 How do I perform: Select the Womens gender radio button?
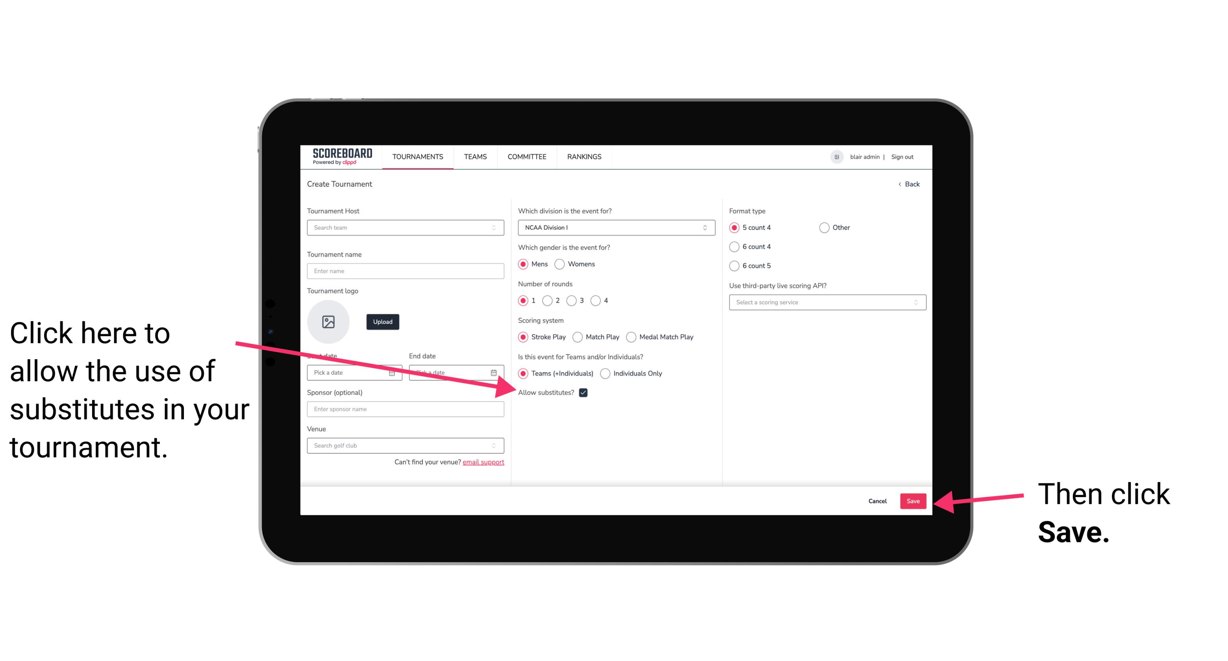(561, 264)
